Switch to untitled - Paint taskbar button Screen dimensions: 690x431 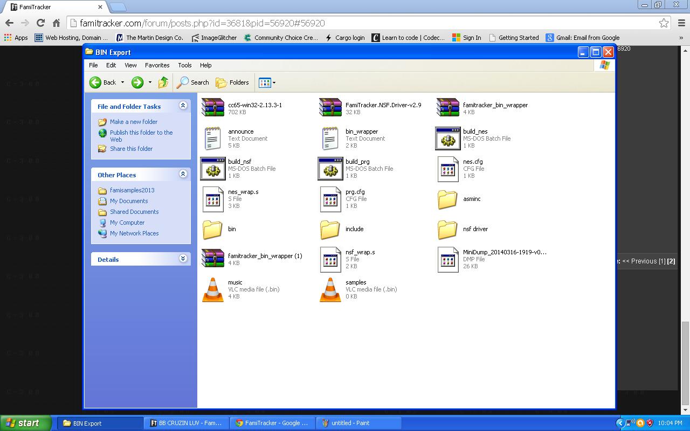click(358, 423)
